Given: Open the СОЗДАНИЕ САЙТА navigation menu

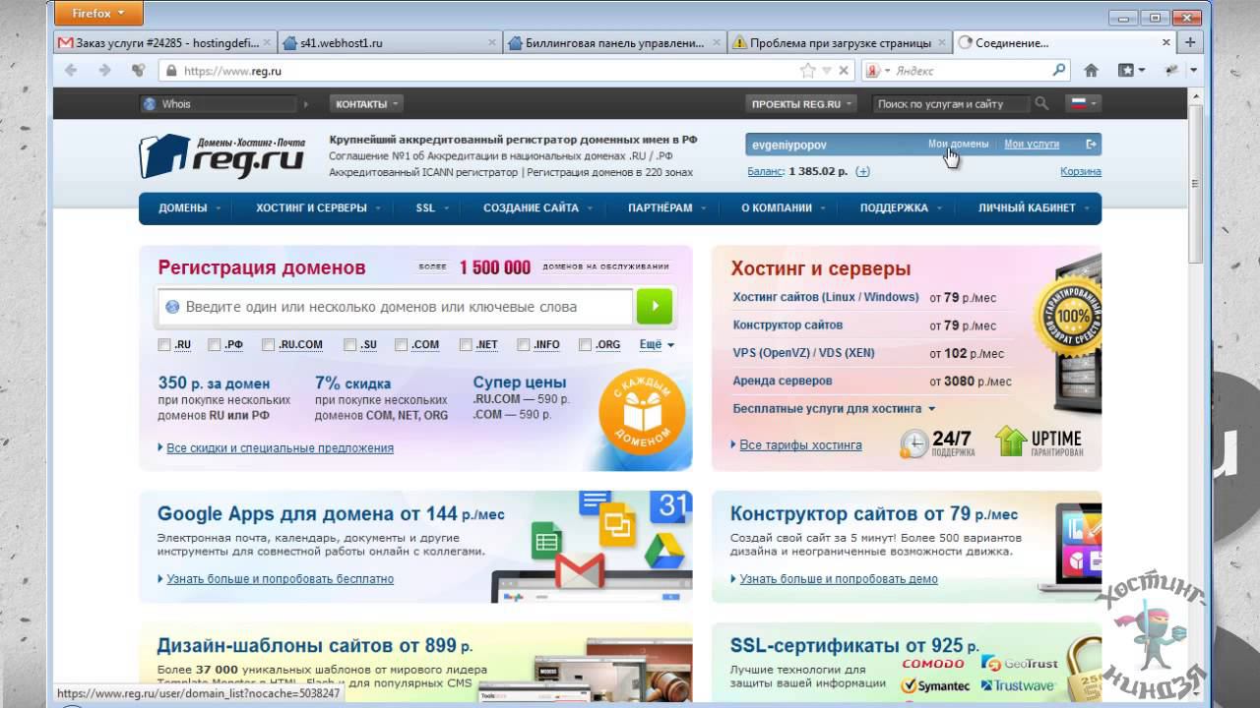Looking at the screenshot, I should (537, 207).
